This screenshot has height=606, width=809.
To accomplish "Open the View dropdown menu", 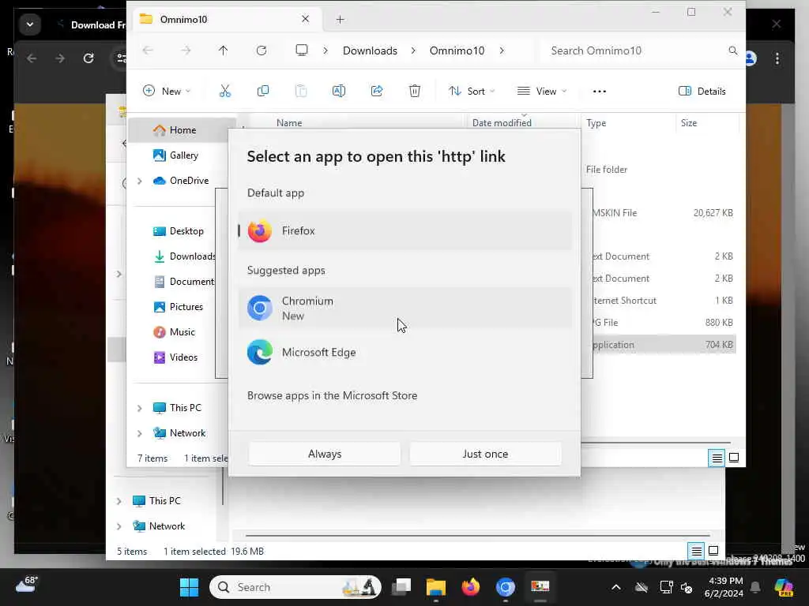I will point(542,92).
